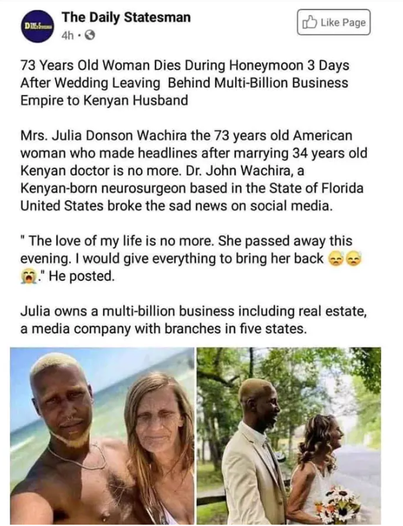Click the '73 Years Old Woman Dies' headline
The image size is (403, 526).
tap(184, 83)
